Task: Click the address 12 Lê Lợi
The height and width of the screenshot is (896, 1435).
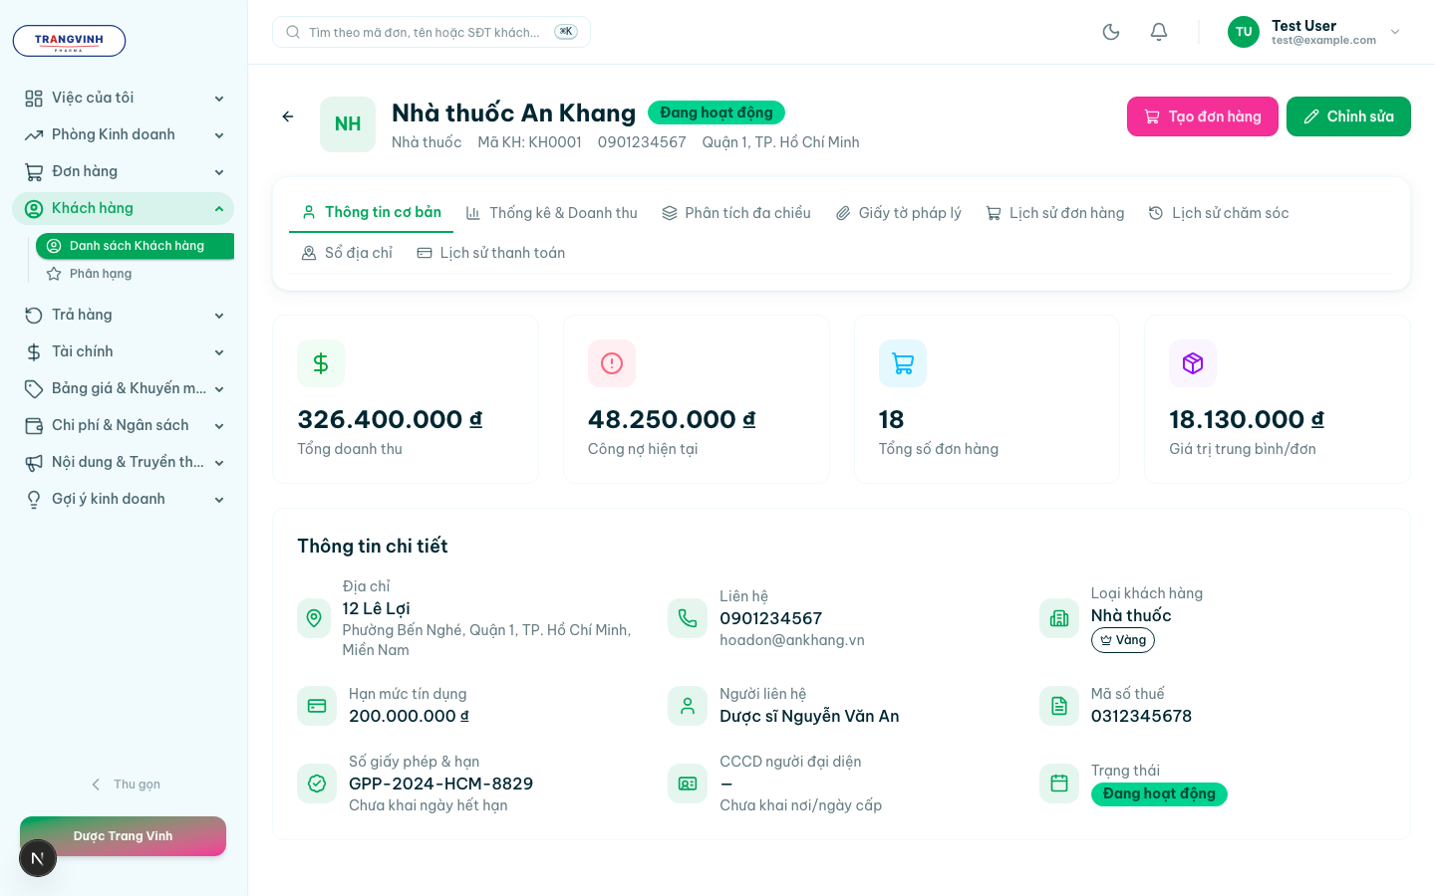Action: (376, 608)
